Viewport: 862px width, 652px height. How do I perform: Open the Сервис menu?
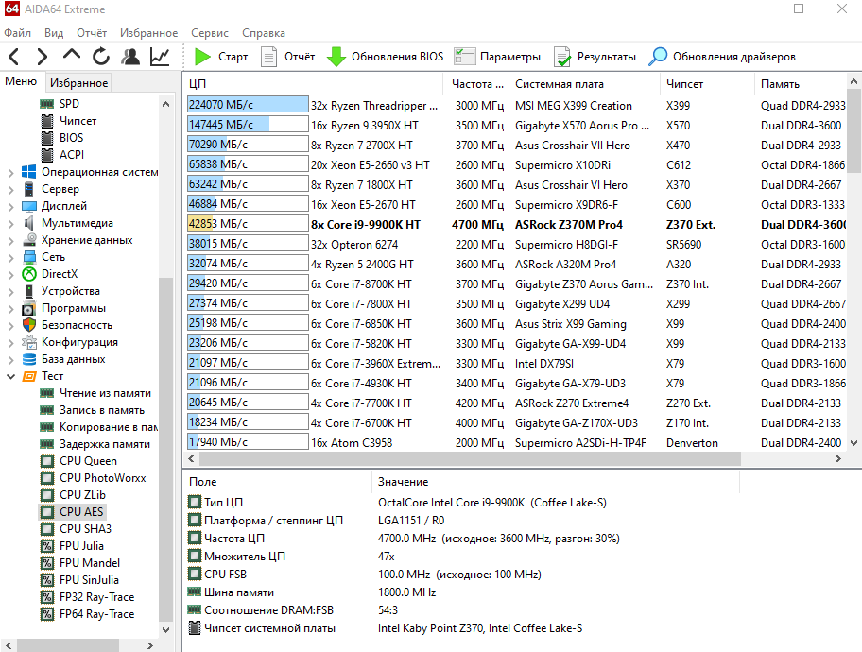tap(209, 33)
